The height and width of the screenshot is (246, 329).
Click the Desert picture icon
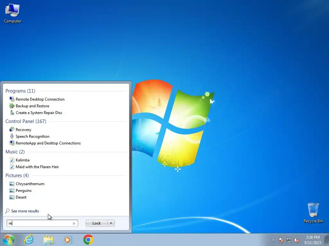[x=12, y=197]
